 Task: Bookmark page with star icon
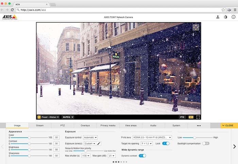(x=223, y=10)
